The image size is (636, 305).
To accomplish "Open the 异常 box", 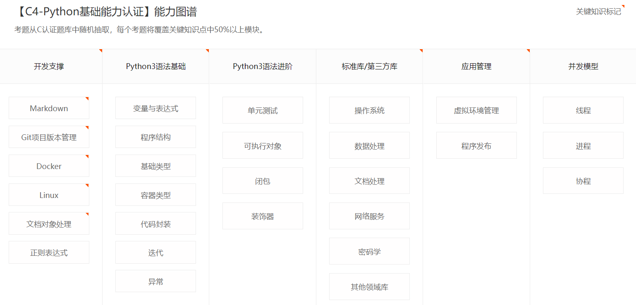I will pos(155,281).
